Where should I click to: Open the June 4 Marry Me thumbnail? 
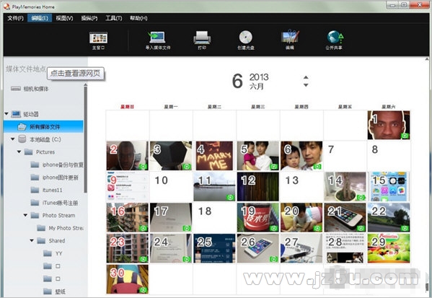point(214,156)
